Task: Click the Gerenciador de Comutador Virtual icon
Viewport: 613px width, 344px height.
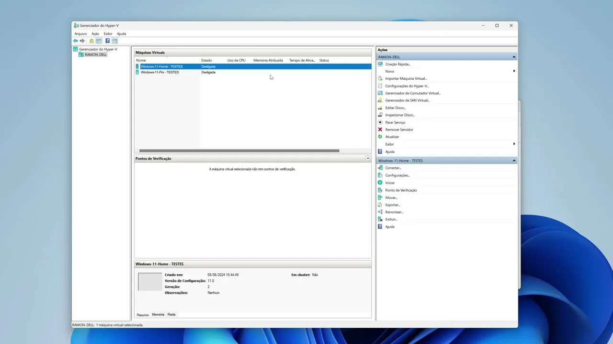Action: [x=380, y=93]
